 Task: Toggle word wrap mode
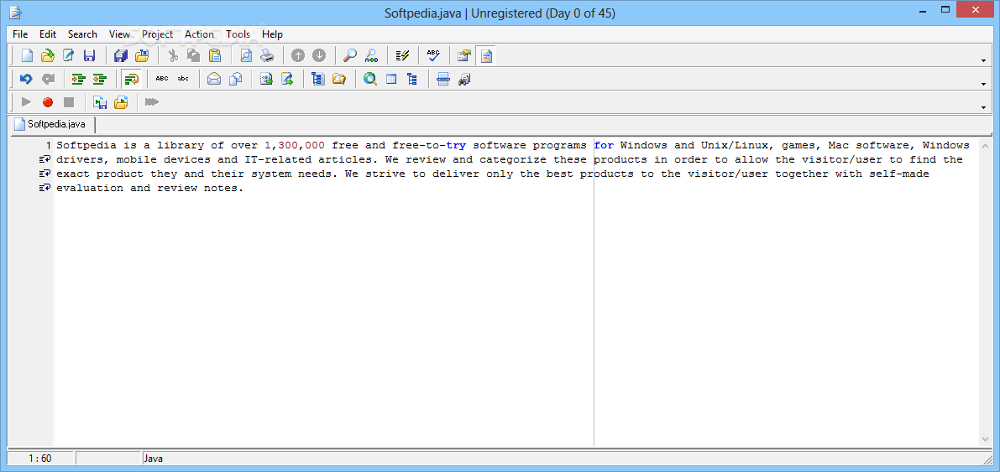pyautogui.click(x=131, y=79)
